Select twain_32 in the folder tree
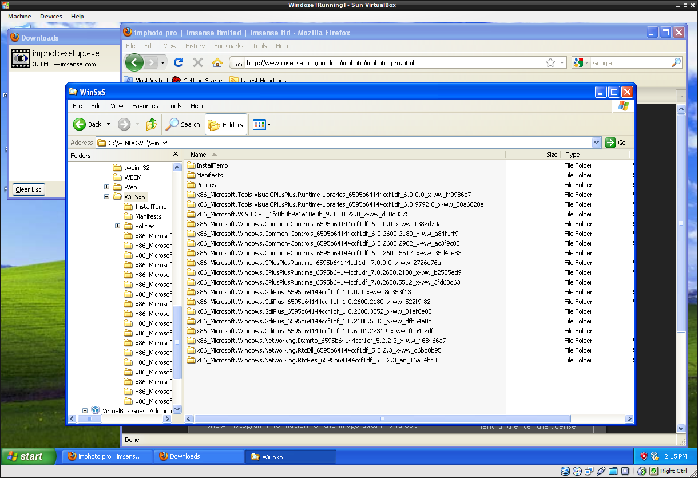Viewport: 698px width, 478px height. pos(137,168)
